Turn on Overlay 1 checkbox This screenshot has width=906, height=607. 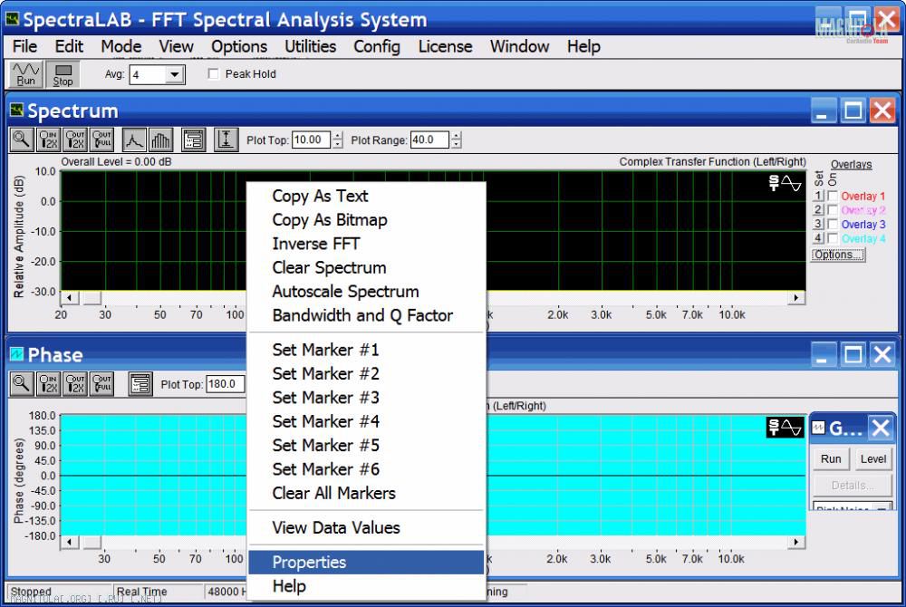[833, 196]
